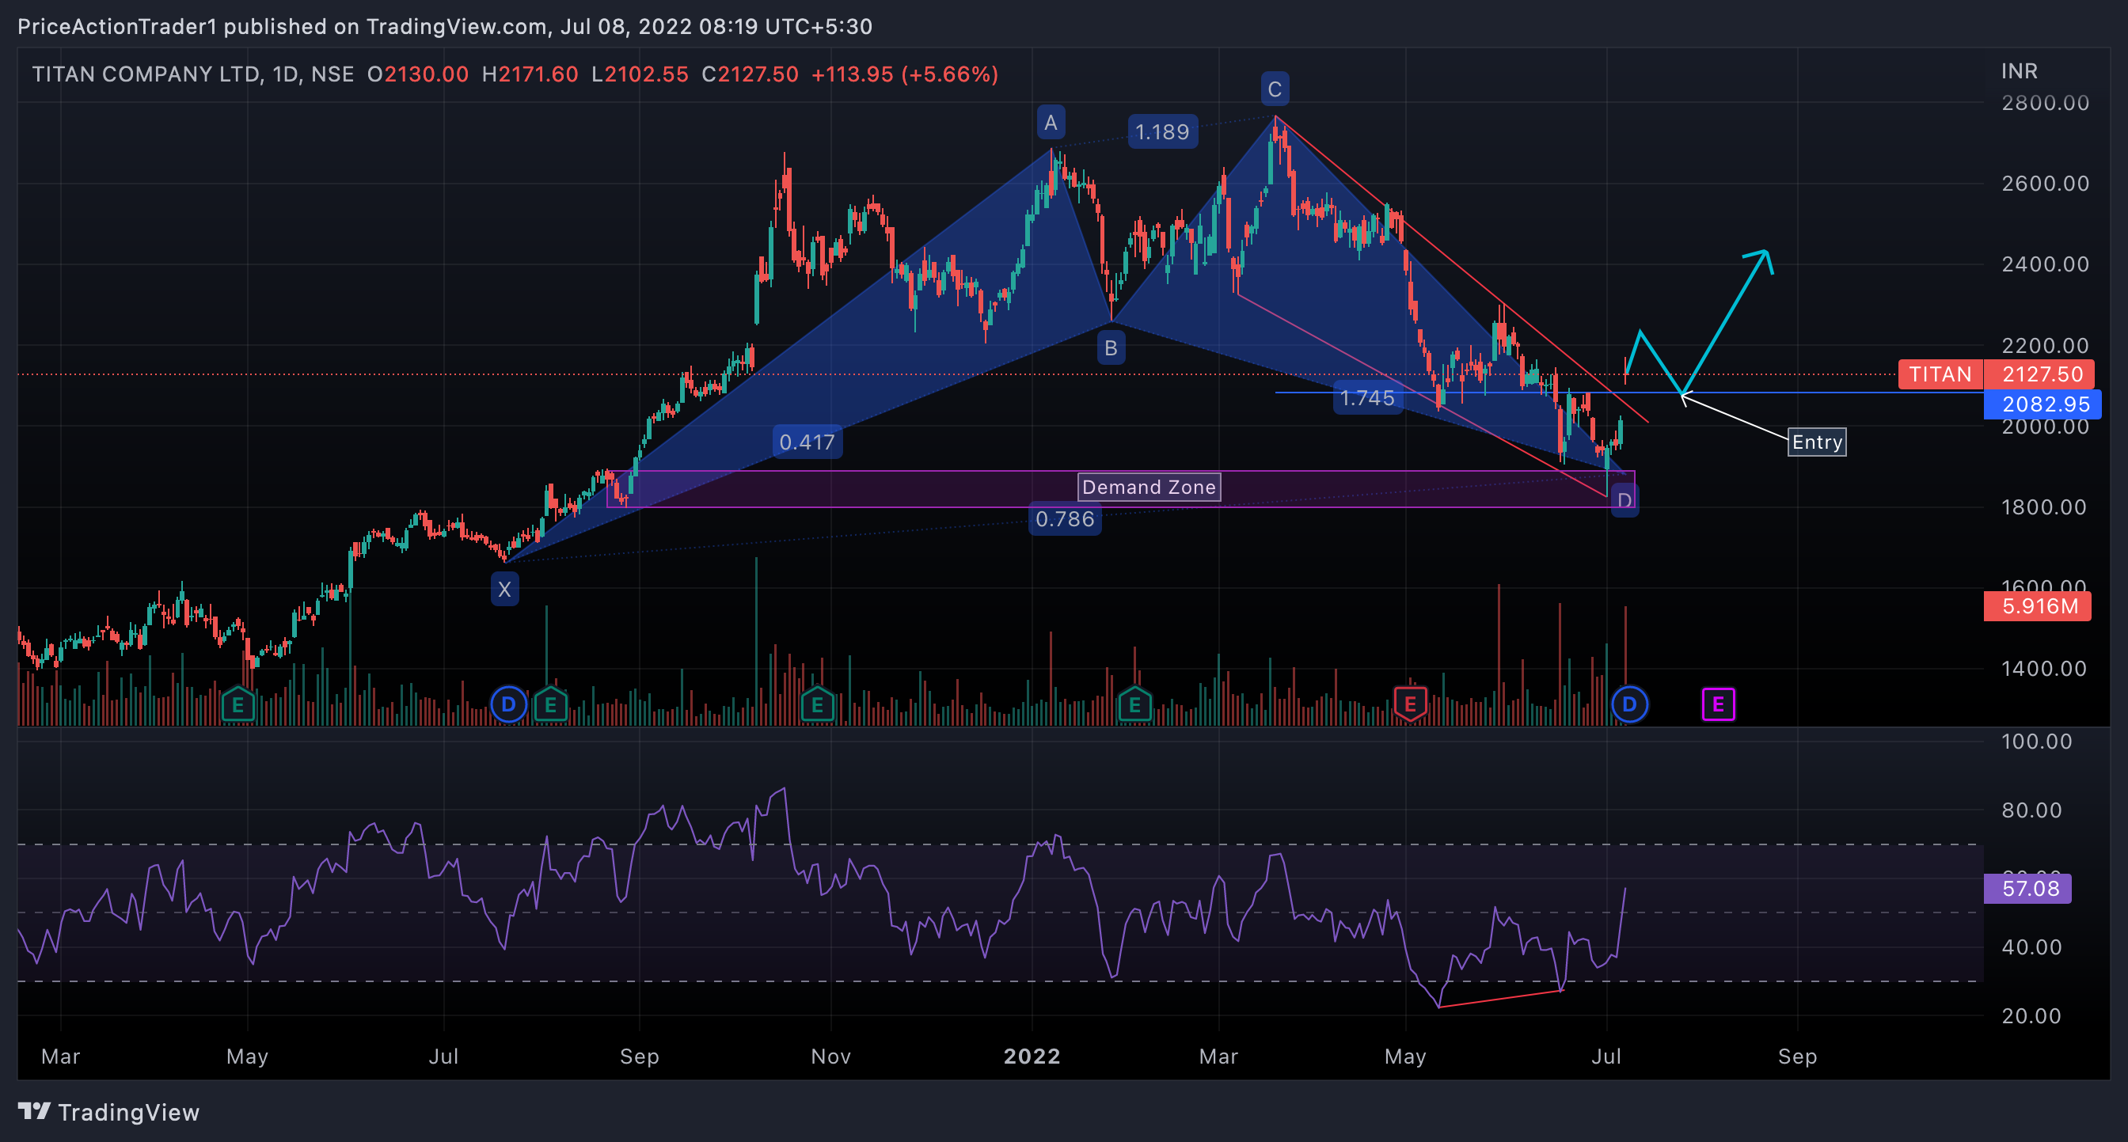Click the 2600.00 price axis label
The image size is (2128, 1142).
pos(2046,184)
